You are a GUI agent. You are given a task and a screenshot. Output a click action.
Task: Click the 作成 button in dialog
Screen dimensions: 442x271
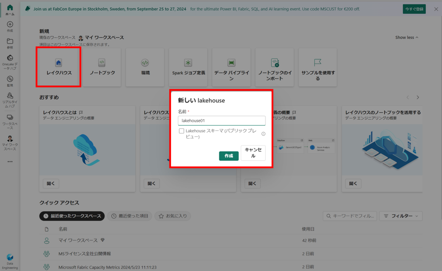pyautogui.click(x=229, y=156)
